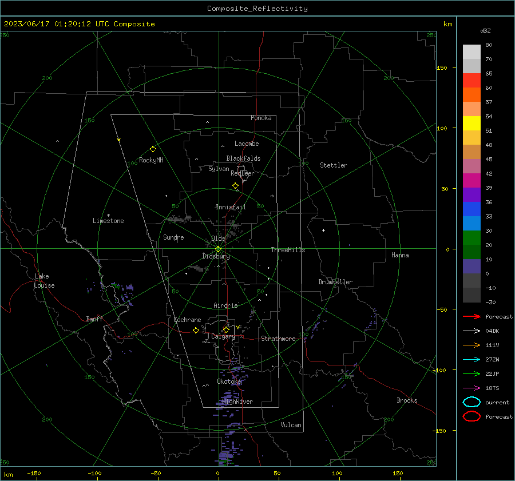
Task: Click the Hanna city label
Action: [400, 255]
